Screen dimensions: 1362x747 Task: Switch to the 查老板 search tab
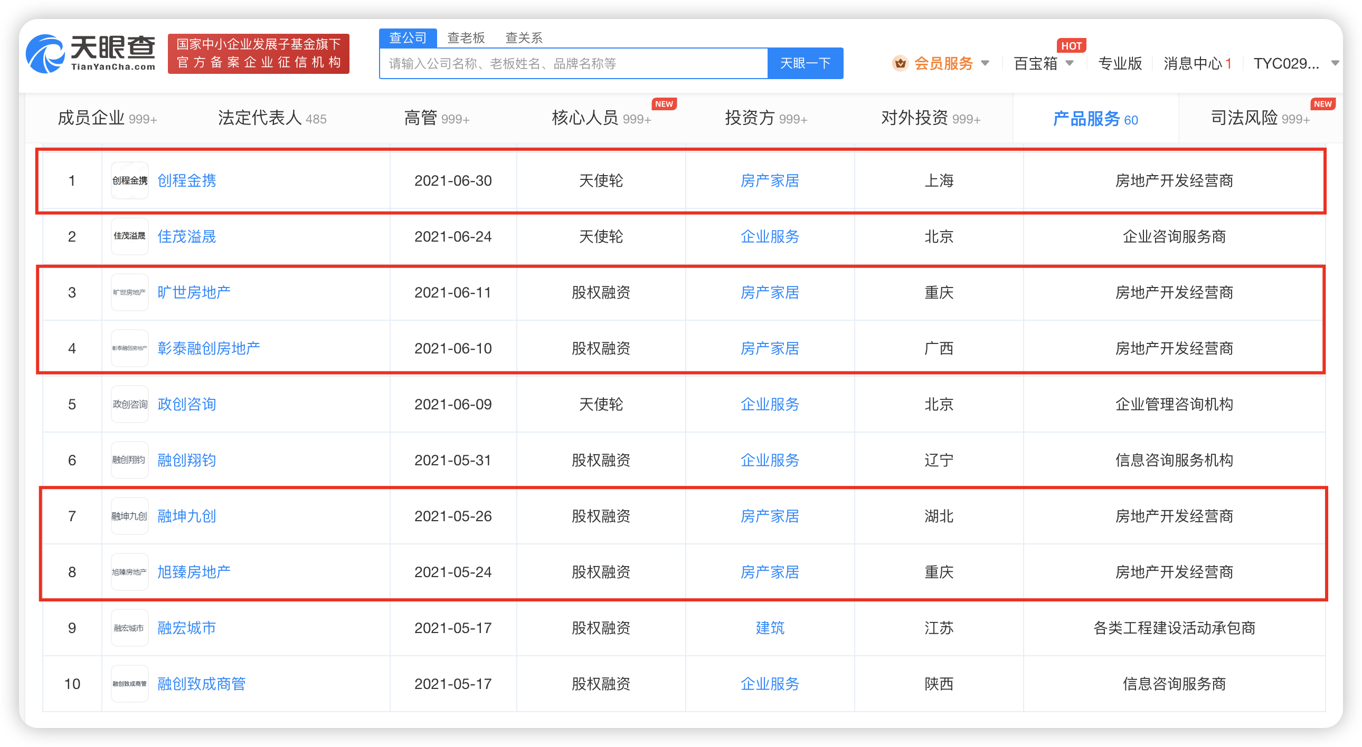pos(466,38)
